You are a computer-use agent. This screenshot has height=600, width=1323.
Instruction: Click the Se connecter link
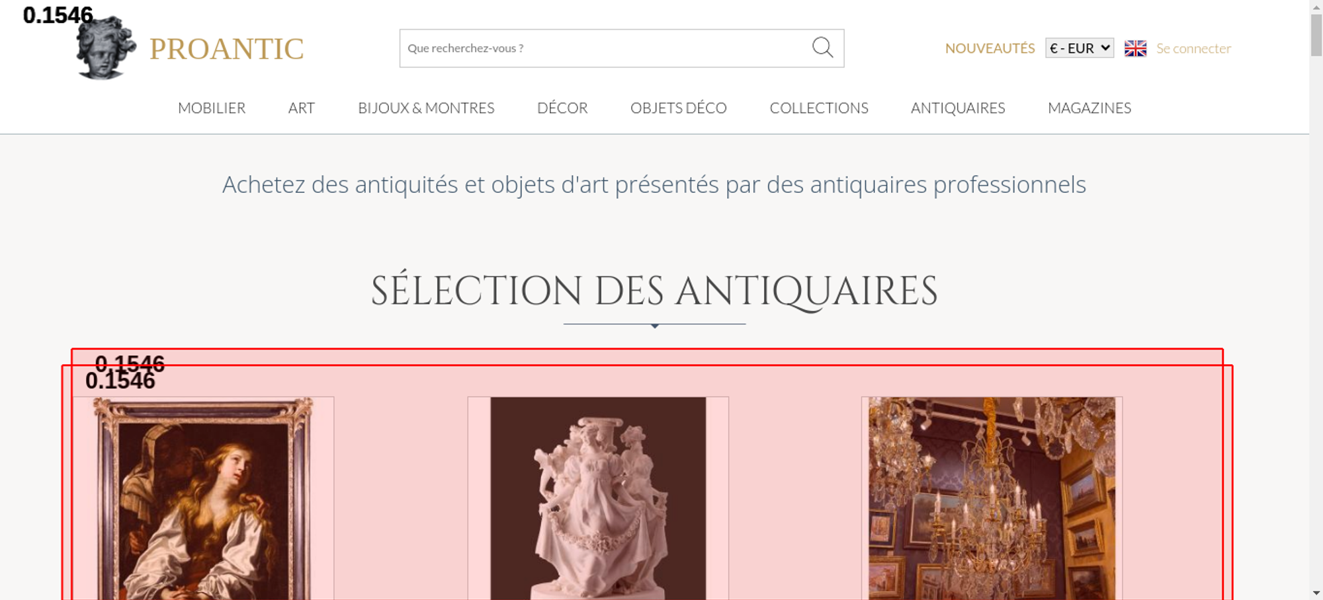[x=1193, y=48]
